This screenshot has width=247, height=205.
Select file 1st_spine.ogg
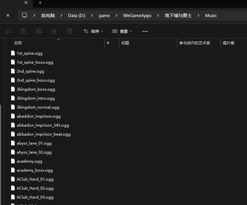click(29, 53)
